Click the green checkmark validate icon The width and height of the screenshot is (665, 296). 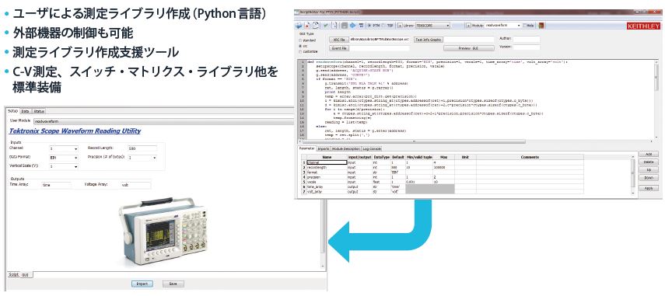[x=326, y=26]
